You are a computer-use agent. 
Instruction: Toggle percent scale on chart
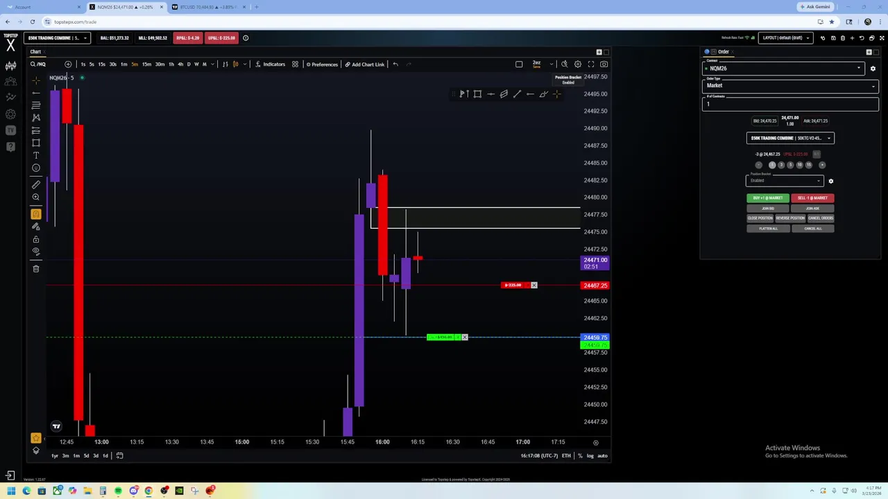coord(580,455)
